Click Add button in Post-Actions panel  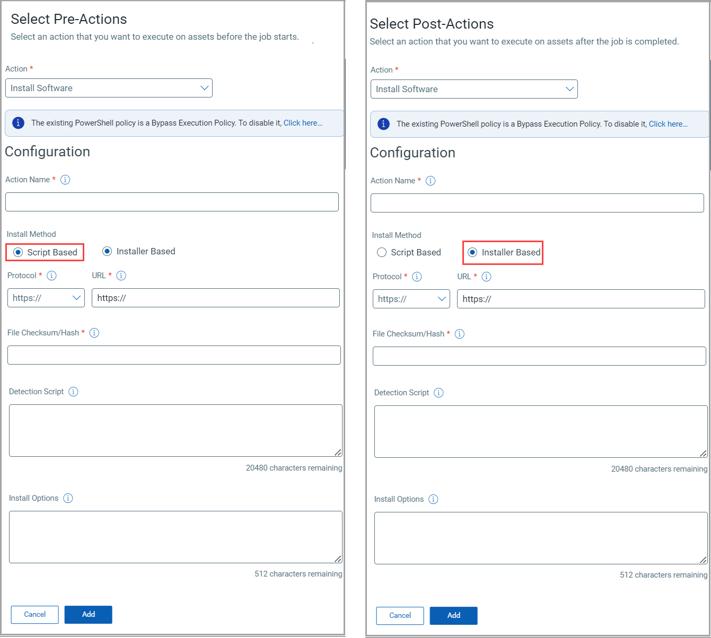pos(454,616)
